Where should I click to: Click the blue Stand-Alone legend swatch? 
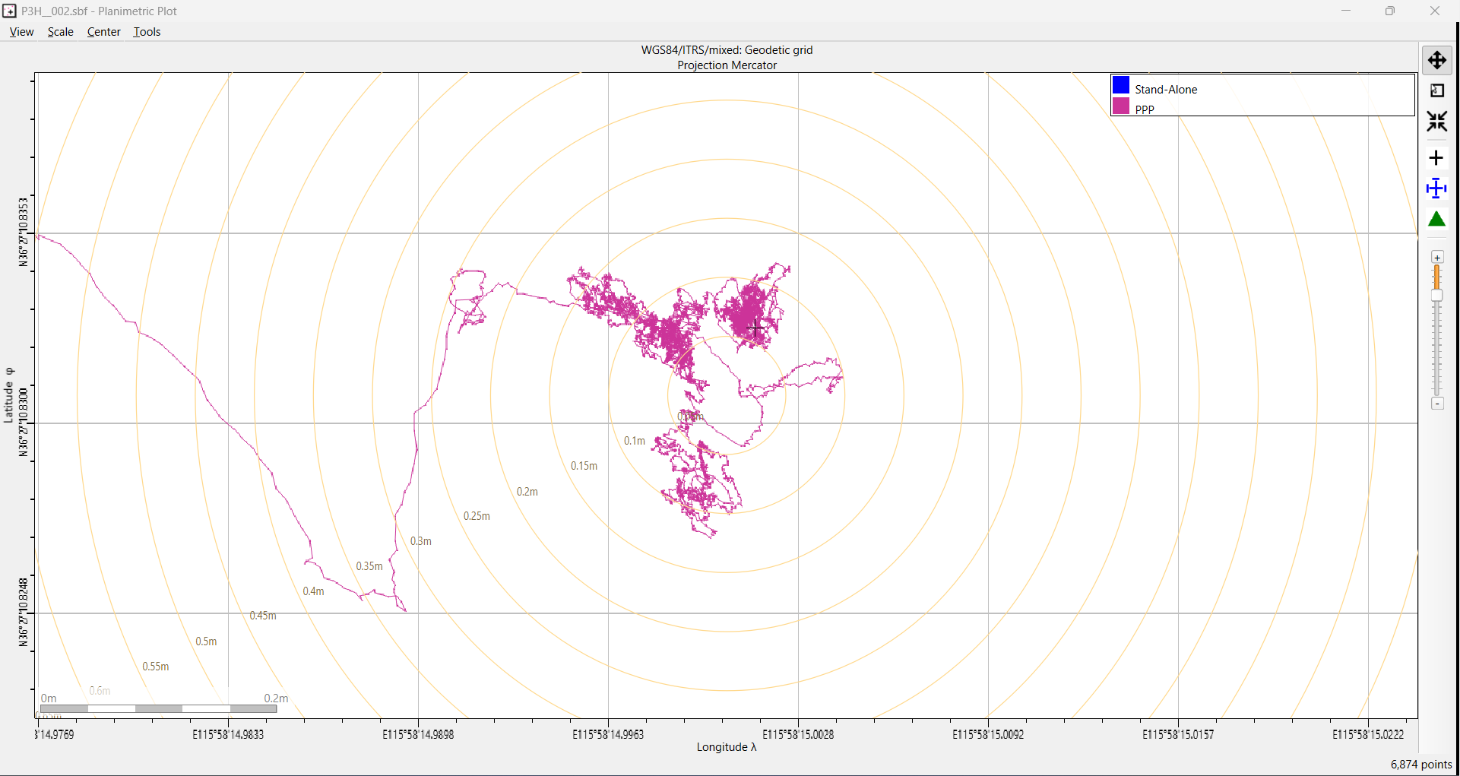tap(1121, 84)
